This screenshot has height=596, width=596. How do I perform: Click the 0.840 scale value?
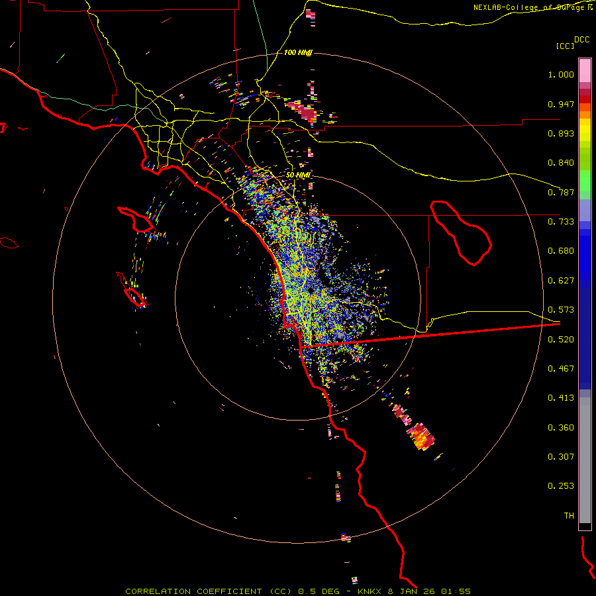[561, 163]
